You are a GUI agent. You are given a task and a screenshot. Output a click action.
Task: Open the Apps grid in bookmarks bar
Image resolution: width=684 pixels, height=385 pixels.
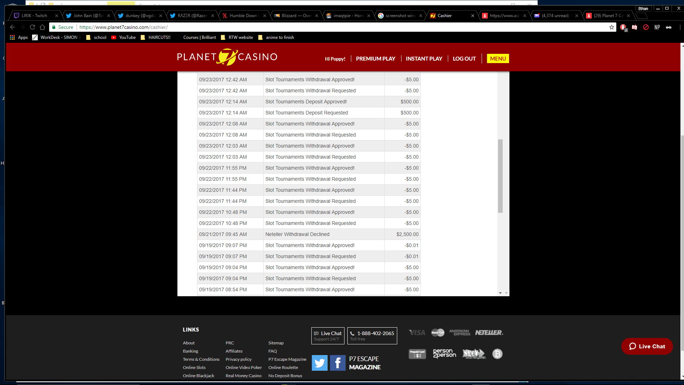(x=19, y=37)
